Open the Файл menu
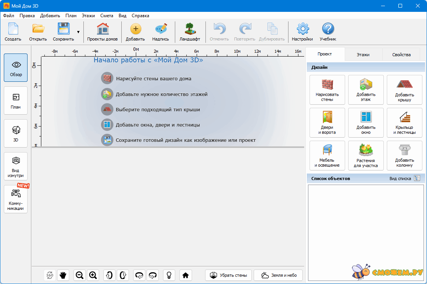This screenshot has height=284, width=427. pyautogui.click(x=9, y=16)
